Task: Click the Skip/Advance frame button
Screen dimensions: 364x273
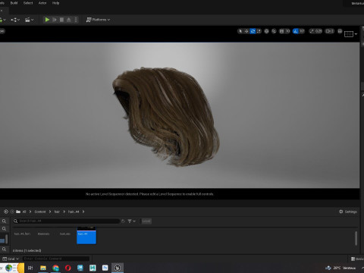Action: click(x=55, y=20)
